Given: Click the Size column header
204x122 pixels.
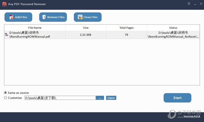Looking at the screenshot, I should pyautogui.click(x=86, y=28).
